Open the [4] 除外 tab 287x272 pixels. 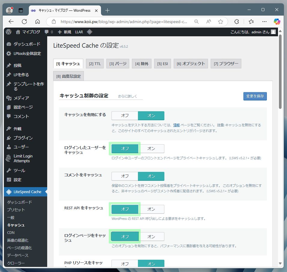click(x=142, y=64)
